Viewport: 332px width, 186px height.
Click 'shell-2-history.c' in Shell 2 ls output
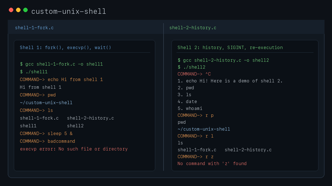pos(248,150)
